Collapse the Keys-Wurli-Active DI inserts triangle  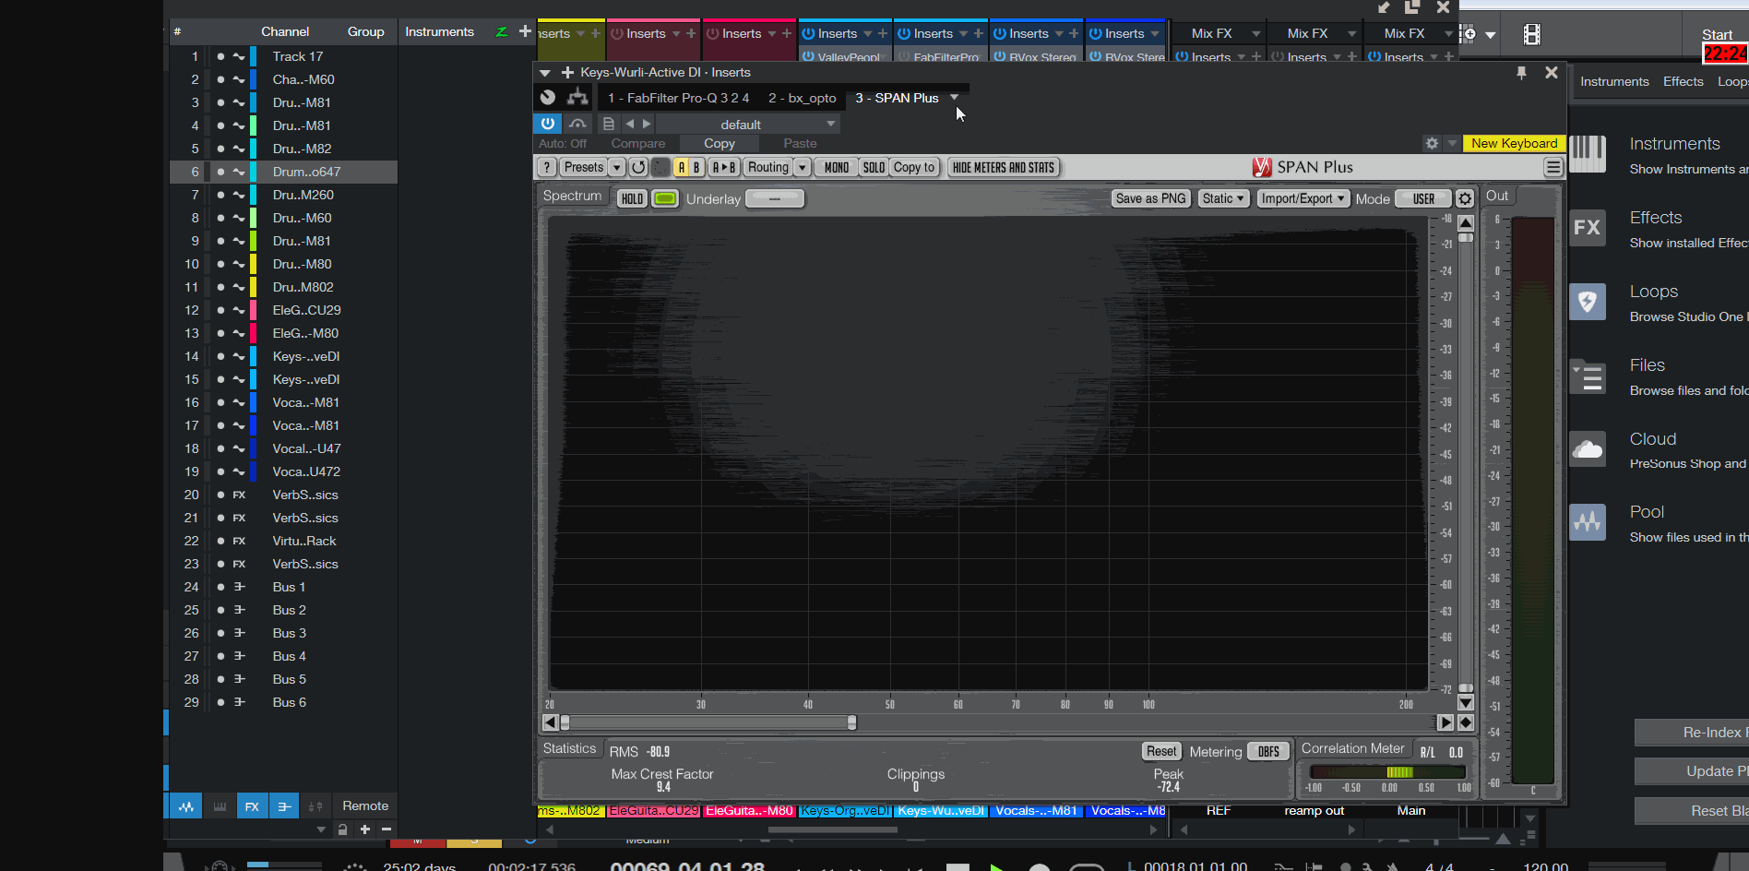point(545,72)
